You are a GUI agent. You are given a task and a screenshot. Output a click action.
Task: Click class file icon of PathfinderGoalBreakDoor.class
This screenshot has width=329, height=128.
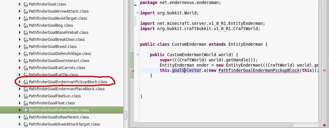point(25,40)
